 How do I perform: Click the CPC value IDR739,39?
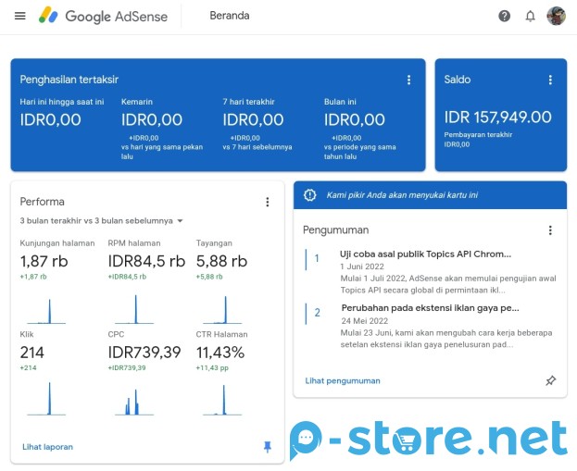[x=144, y=353]
